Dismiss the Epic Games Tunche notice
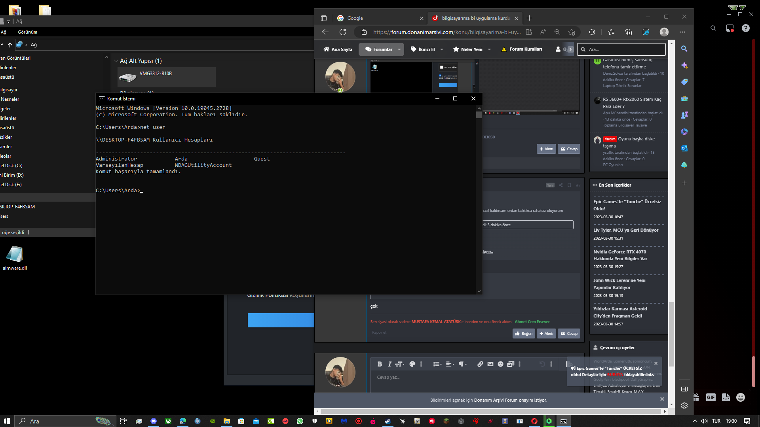Screen dimensions: 760x427 coord(656,363)
